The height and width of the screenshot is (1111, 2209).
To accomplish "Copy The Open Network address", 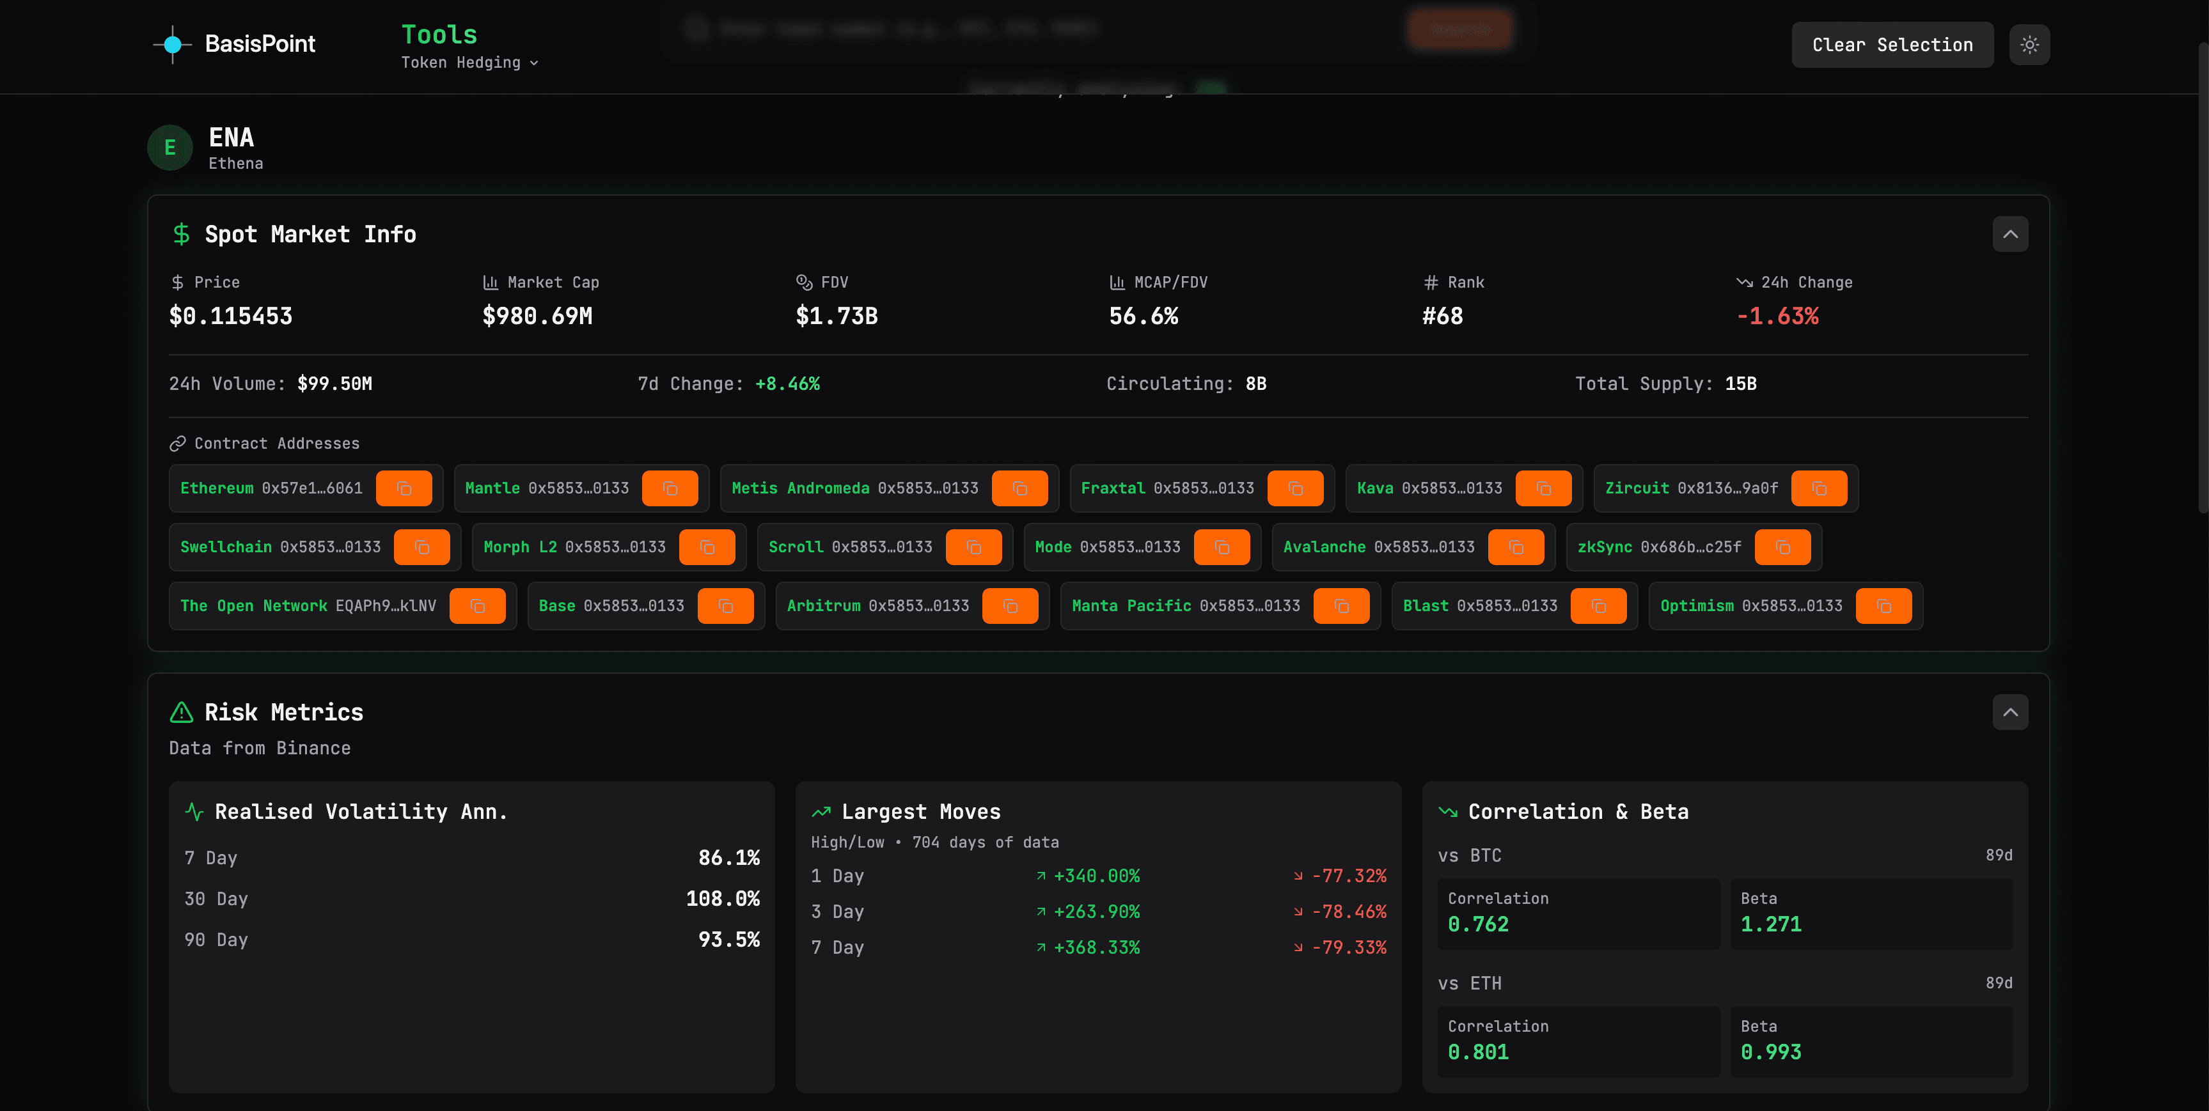I will [x=478, y=606].
